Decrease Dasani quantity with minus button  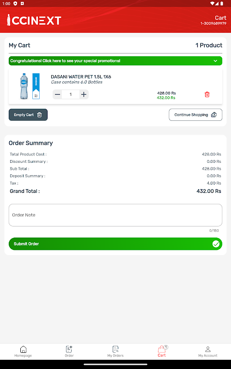tap(57, 95)
